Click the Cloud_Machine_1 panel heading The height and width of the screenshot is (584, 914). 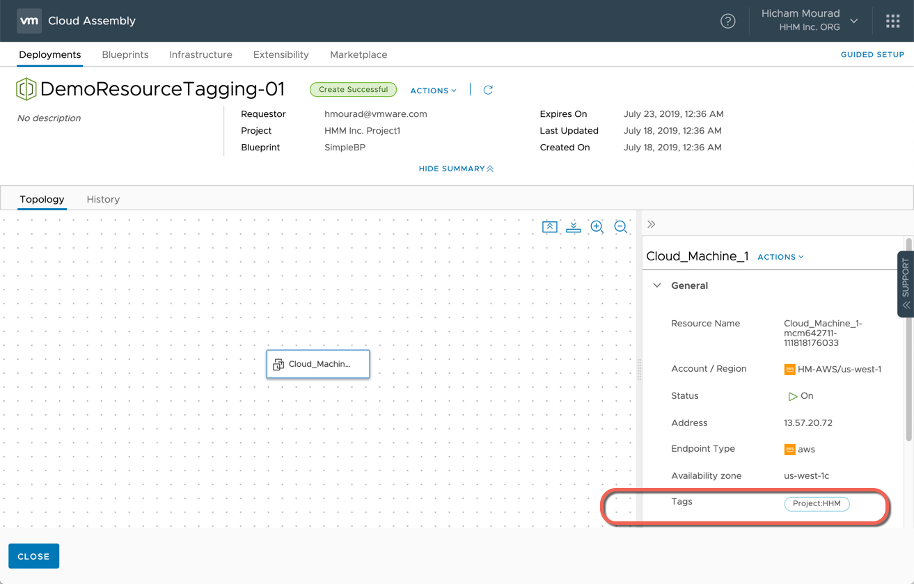698,256
